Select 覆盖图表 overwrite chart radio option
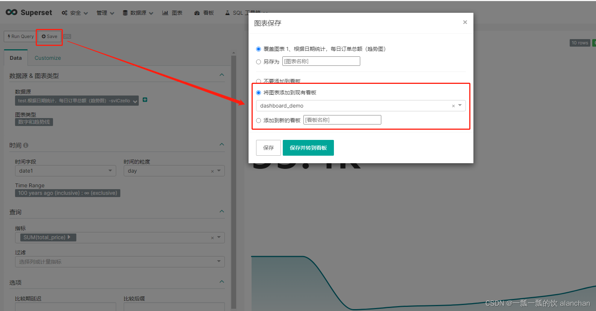Viewport: 596px width, 311px height. pyautogui.click(x=258, y=49)
